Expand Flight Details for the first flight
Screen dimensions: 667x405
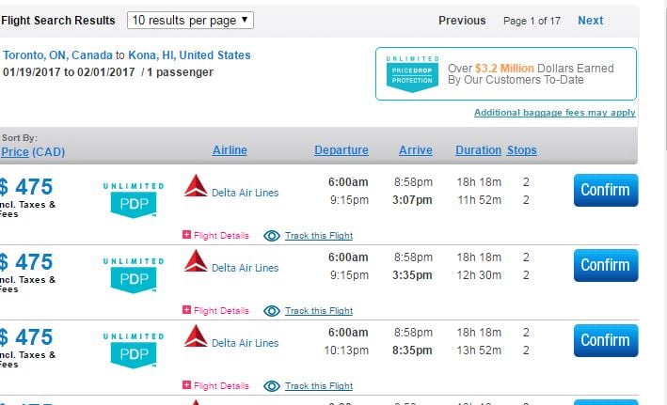pyautogui.click(x=215, y=235)
